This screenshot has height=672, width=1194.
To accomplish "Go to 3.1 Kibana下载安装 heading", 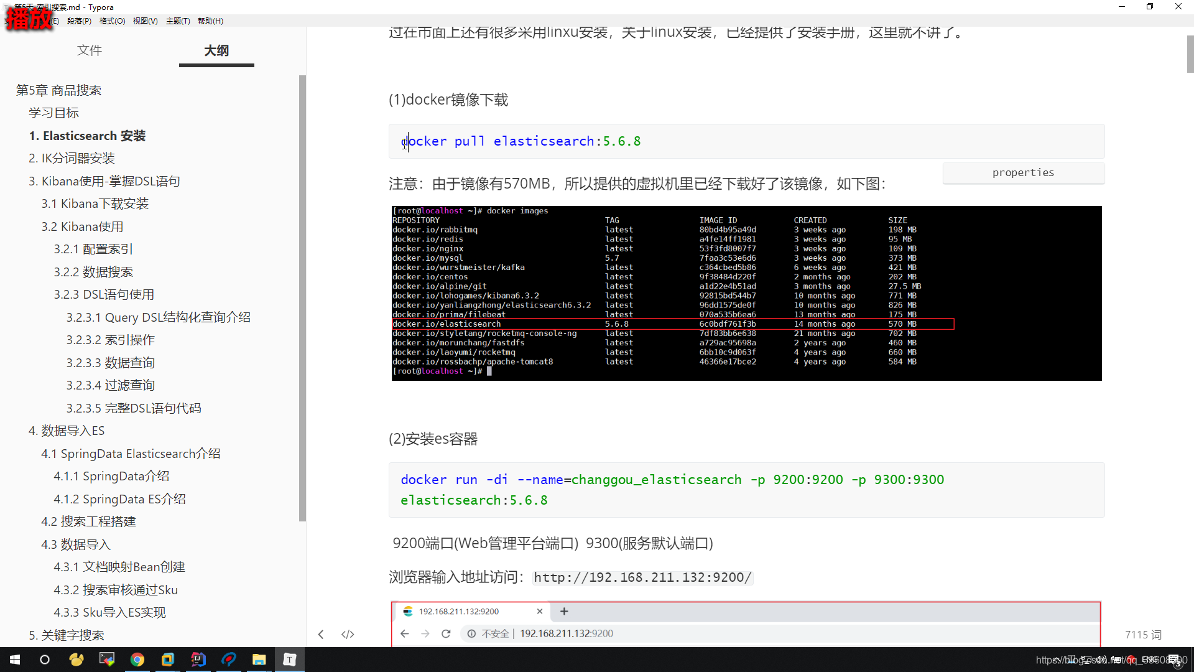I will point(95,203).
